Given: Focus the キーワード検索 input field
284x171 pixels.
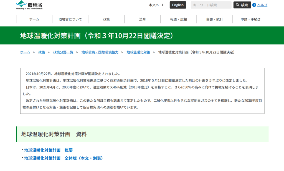Looking at the screenshot, I should point(211,5).
